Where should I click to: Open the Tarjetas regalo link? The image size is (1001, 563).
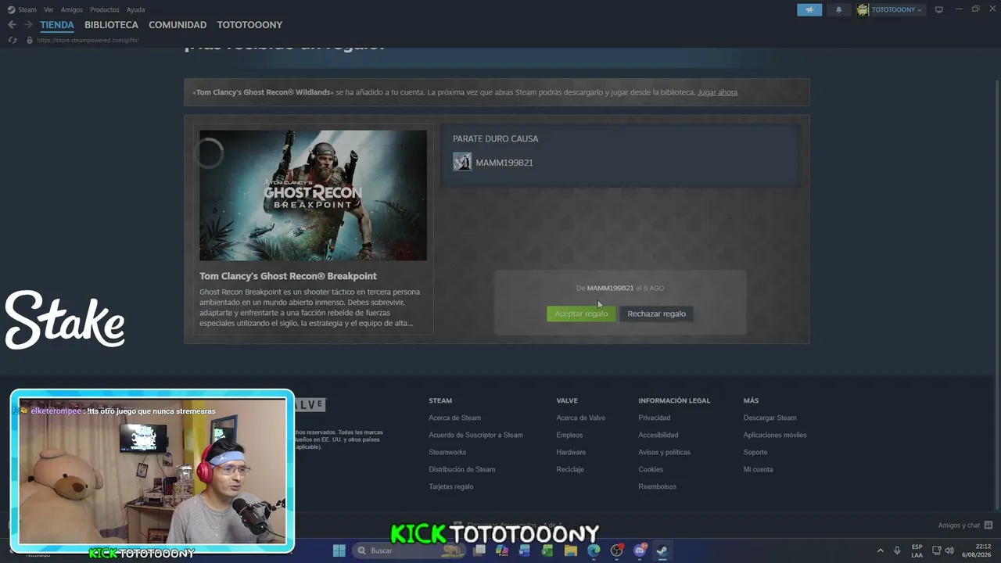450,486
